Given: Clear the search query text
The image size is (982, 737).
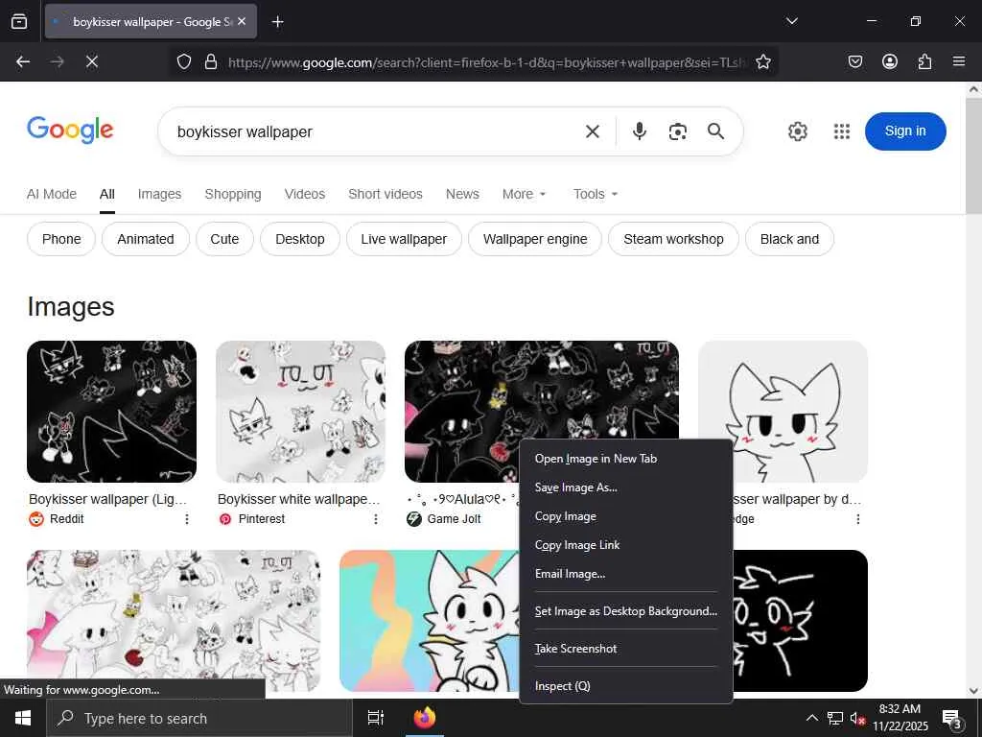Looking at the screenshot, I should (593, 131).
